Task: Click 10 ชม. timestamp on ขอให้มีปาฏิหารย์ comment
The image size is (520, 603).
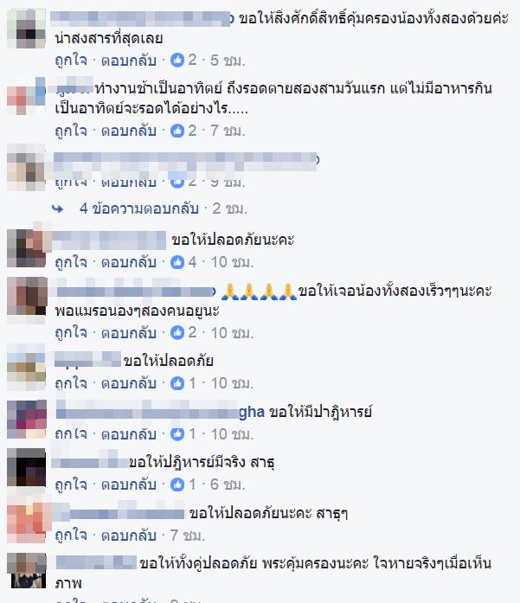Action: coord(232,433)
